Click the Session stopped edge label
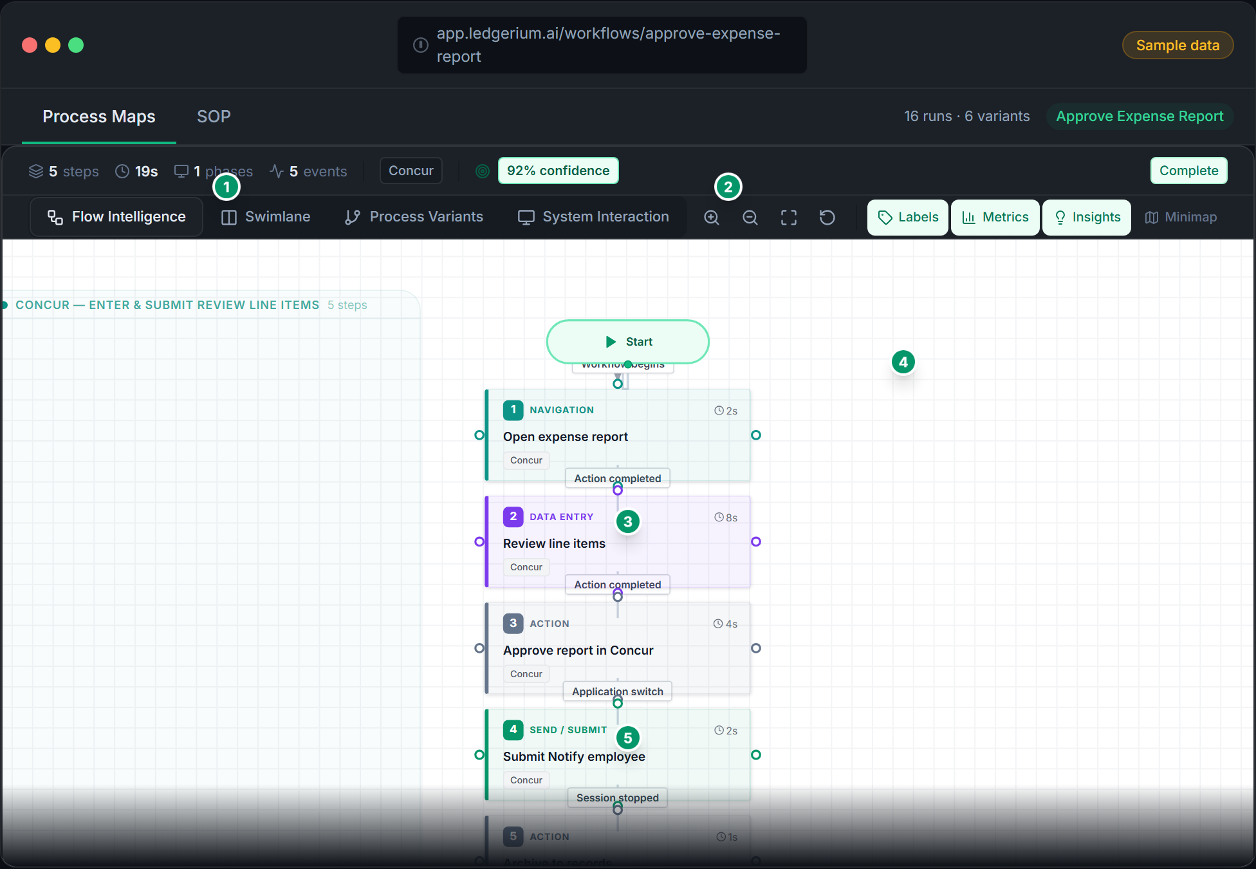 pyautogui.click(x=618, y=798)
